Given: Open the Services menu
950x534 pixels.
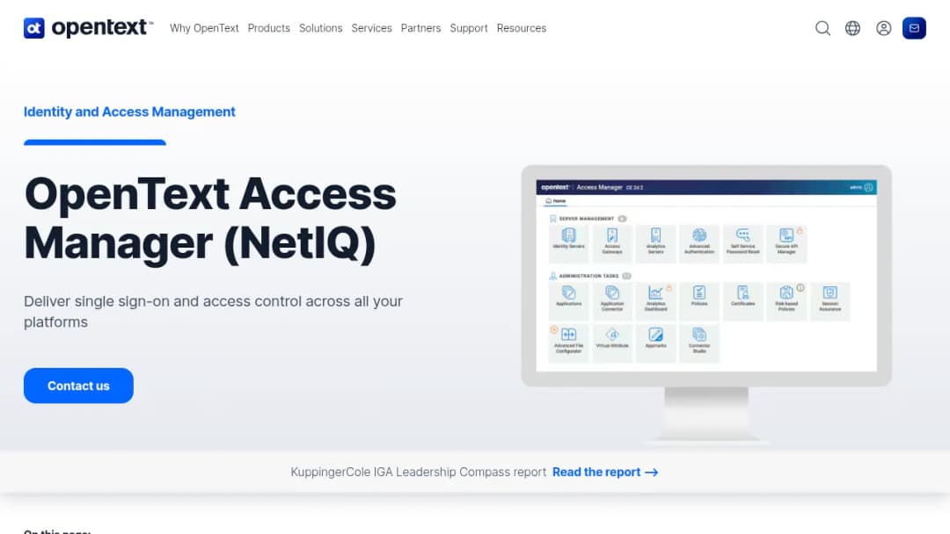Looking at the screenshot, I should coord(371,28).
